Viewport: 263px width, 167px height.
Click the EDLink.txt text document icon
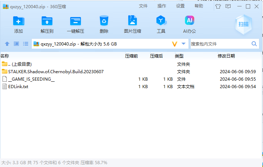point(5,86)
